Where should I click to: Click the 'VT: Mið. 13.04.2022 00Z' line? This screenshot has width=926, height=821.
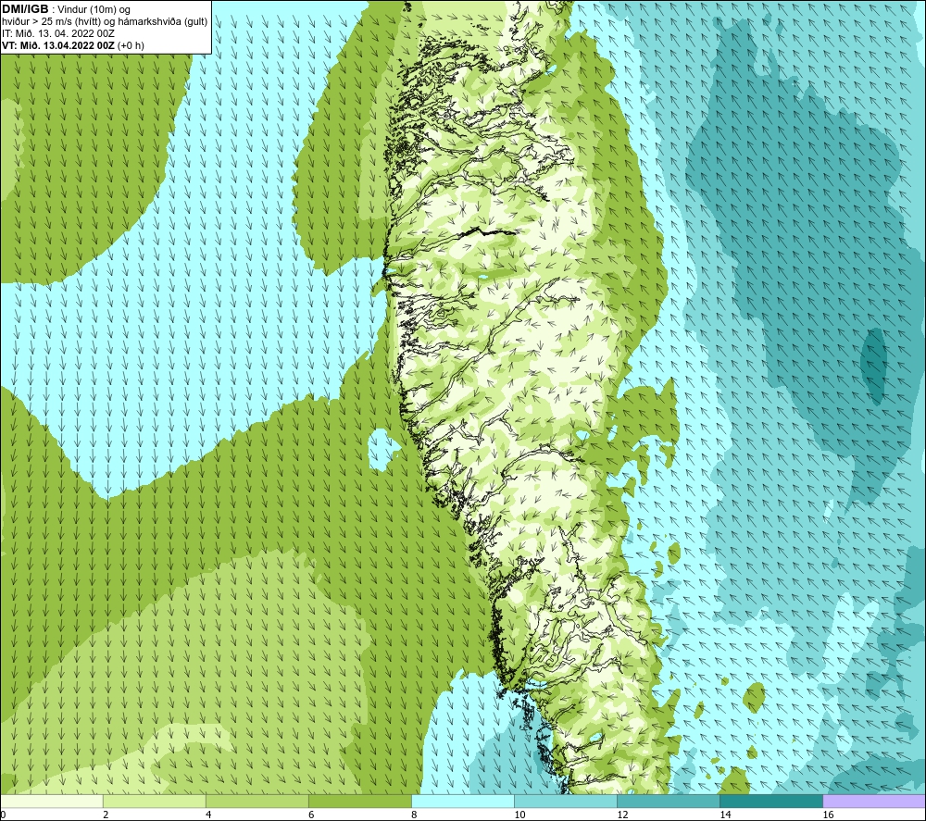(x=72, y=45)
